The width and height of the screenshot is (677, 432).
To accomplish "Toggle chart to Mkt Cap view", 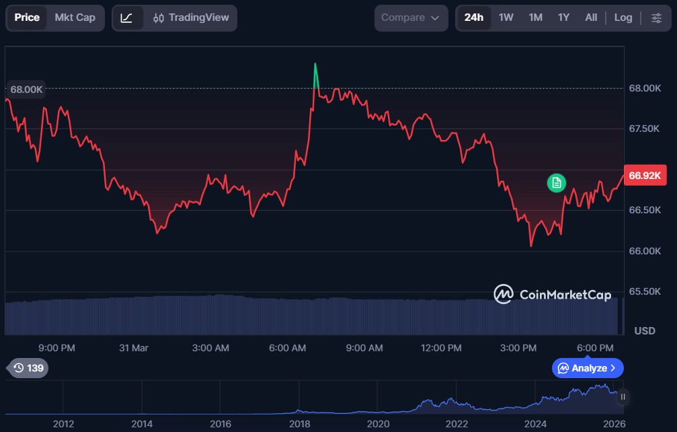I will [74, 17].
